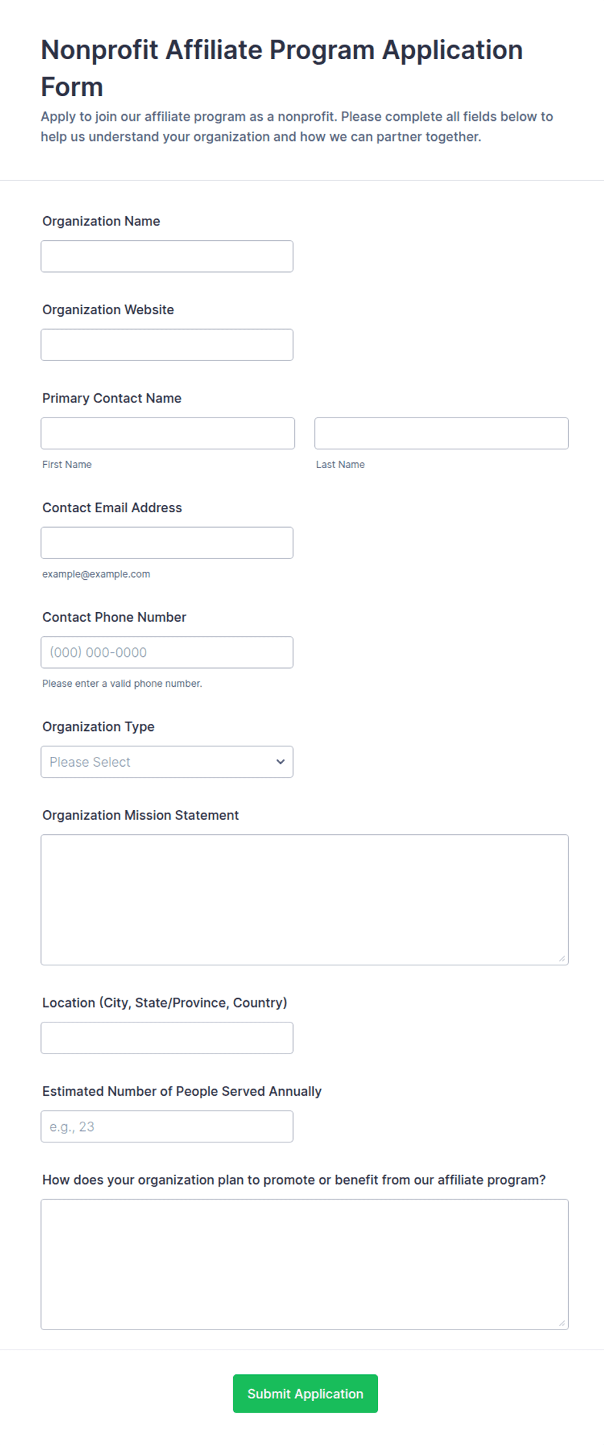604x1445 pixels.
Task: Submit the application with the green button
Action: coord(305,1394)
